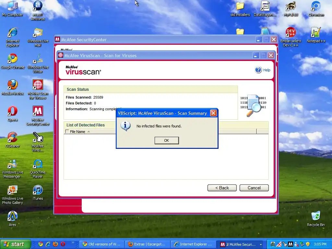
Task: Close the VBScript Scan Summary dialog
Action: tap(213, 113)
